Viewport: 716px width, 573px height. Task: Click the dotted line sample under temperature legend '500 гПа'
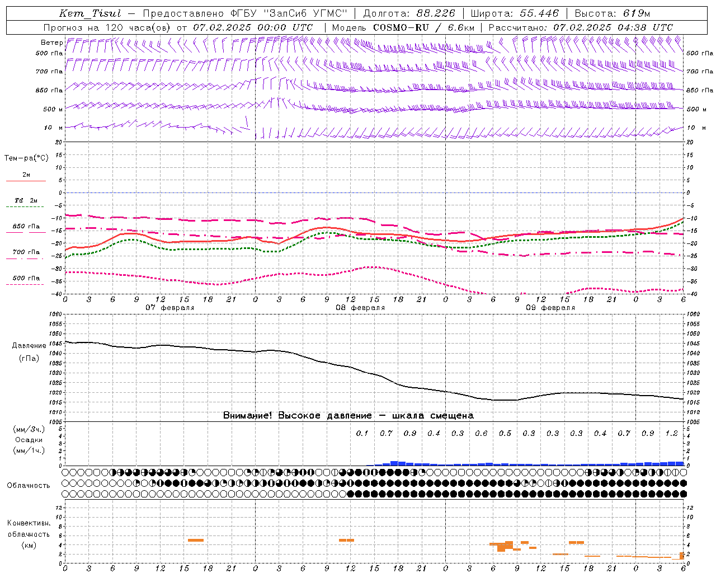tap(25, 284)
